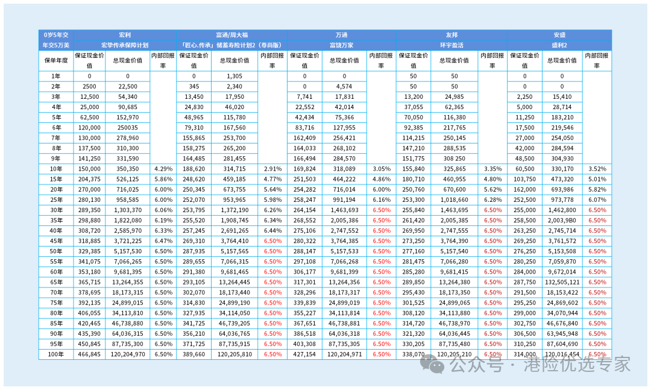651x390 pixels.
Task: Select the '4,574' value cell
Action: coord(344,86)
